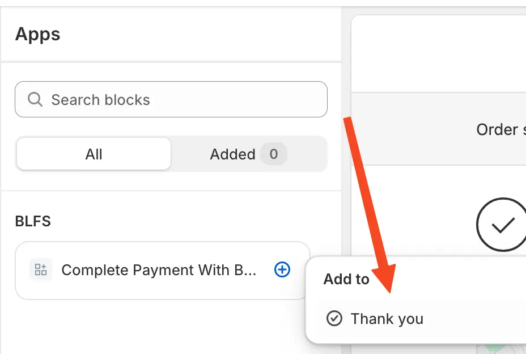Click the plus inside the blue circle again

pyautogui.click(x=282, y=270)
